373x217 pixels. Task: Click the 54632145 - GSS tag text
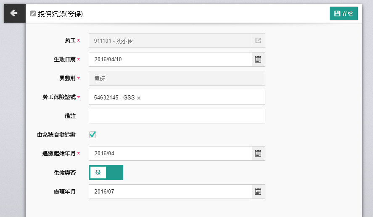[114, 97]
